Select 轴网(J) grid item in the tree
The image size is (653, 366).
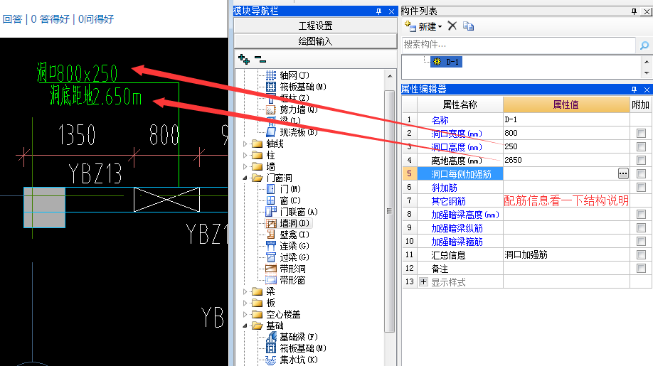click(288, 75)
